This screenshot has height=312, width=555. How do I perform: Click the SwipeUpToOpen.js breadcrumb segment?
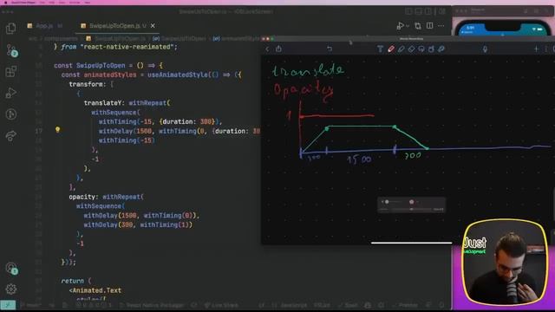coord(116,38)
